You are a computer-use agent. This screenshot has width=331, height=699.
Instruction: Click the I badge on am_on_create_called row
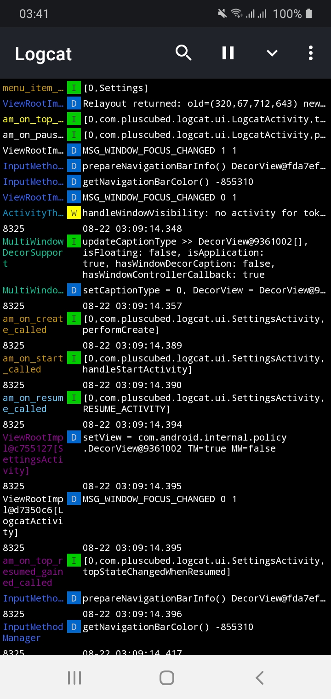pyautogui.click(x=74, y=318)
